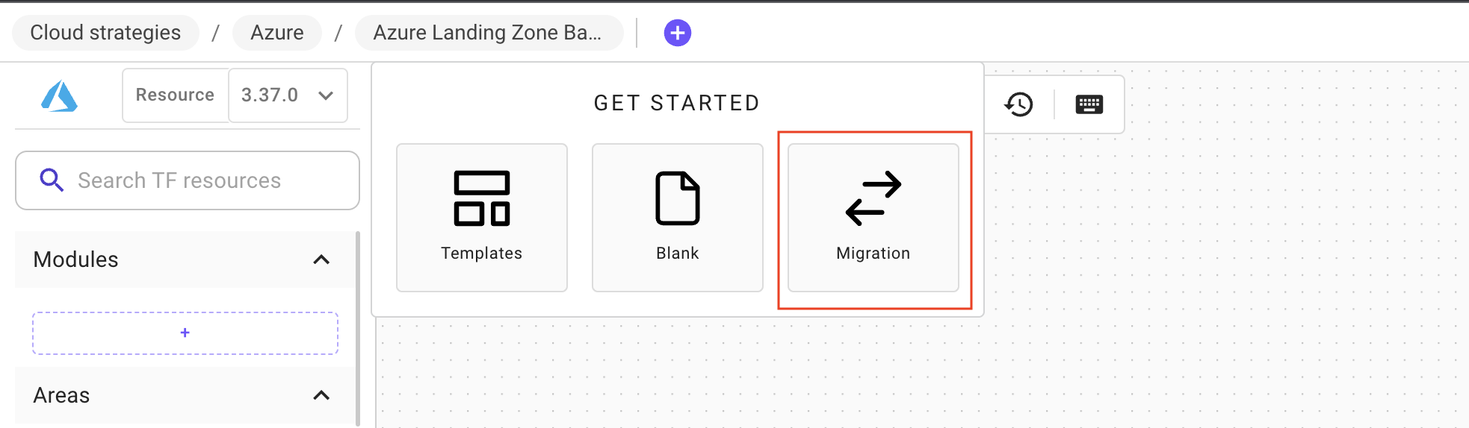Image resolution: width=1469 pixels, height=428 pixels.
Task: Open the Azure breadcrumb item
Action: [277, 33]
